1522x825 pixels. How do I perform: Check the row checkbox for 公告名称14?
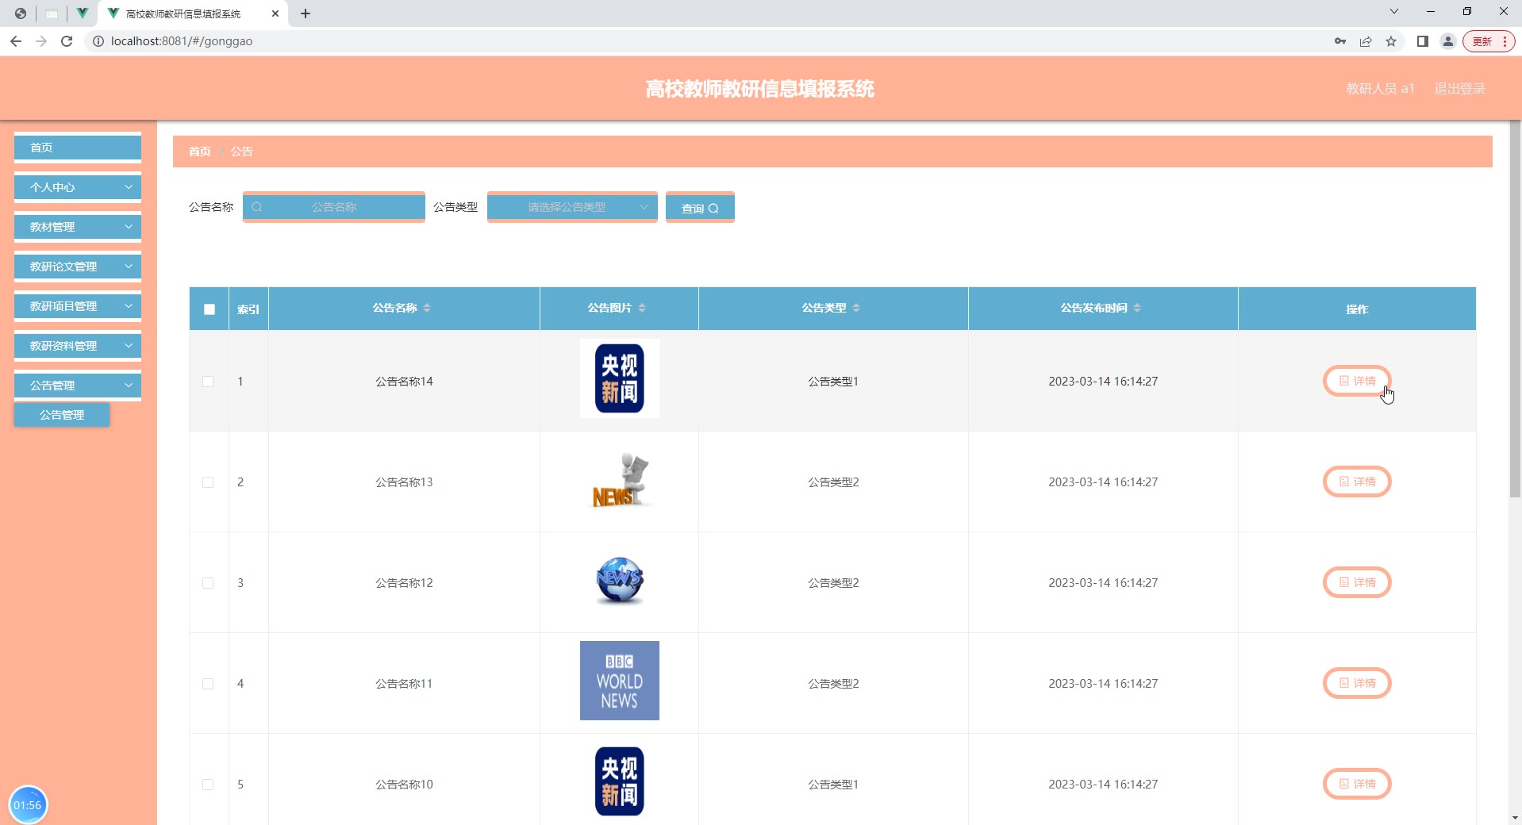tap(208, 382)
